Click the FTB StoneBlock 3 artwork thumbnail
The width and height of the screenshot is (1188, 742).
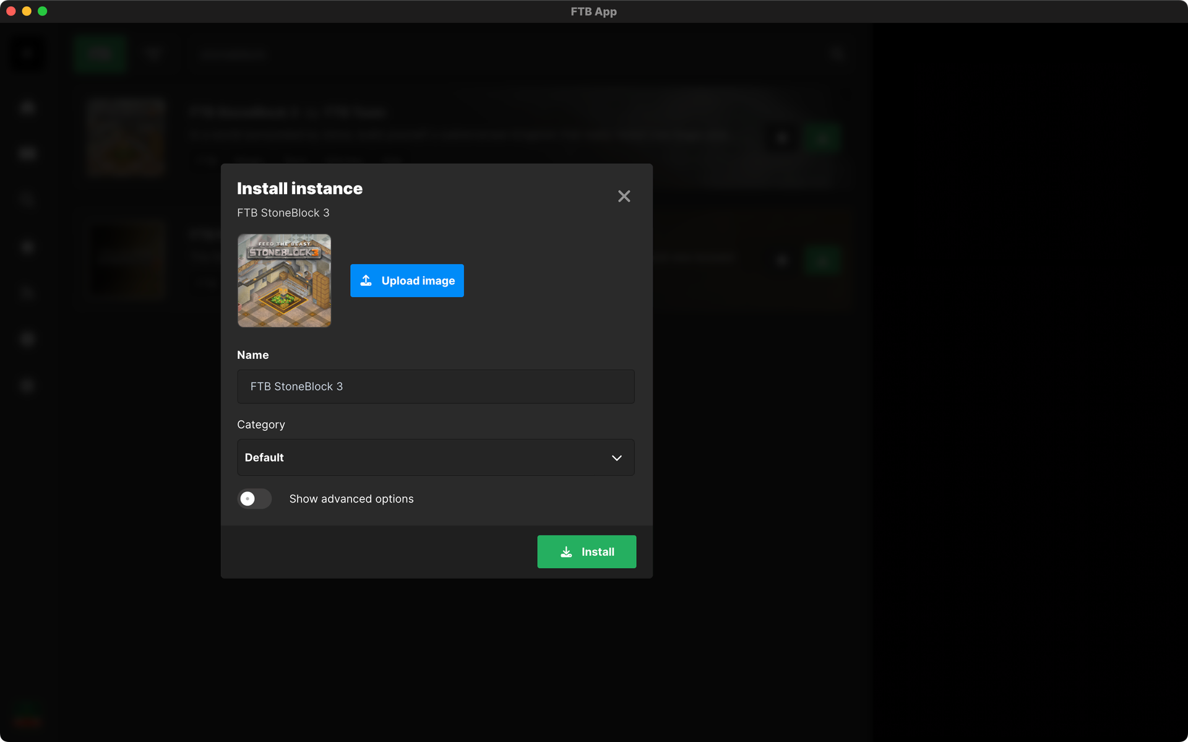point(284,280)
